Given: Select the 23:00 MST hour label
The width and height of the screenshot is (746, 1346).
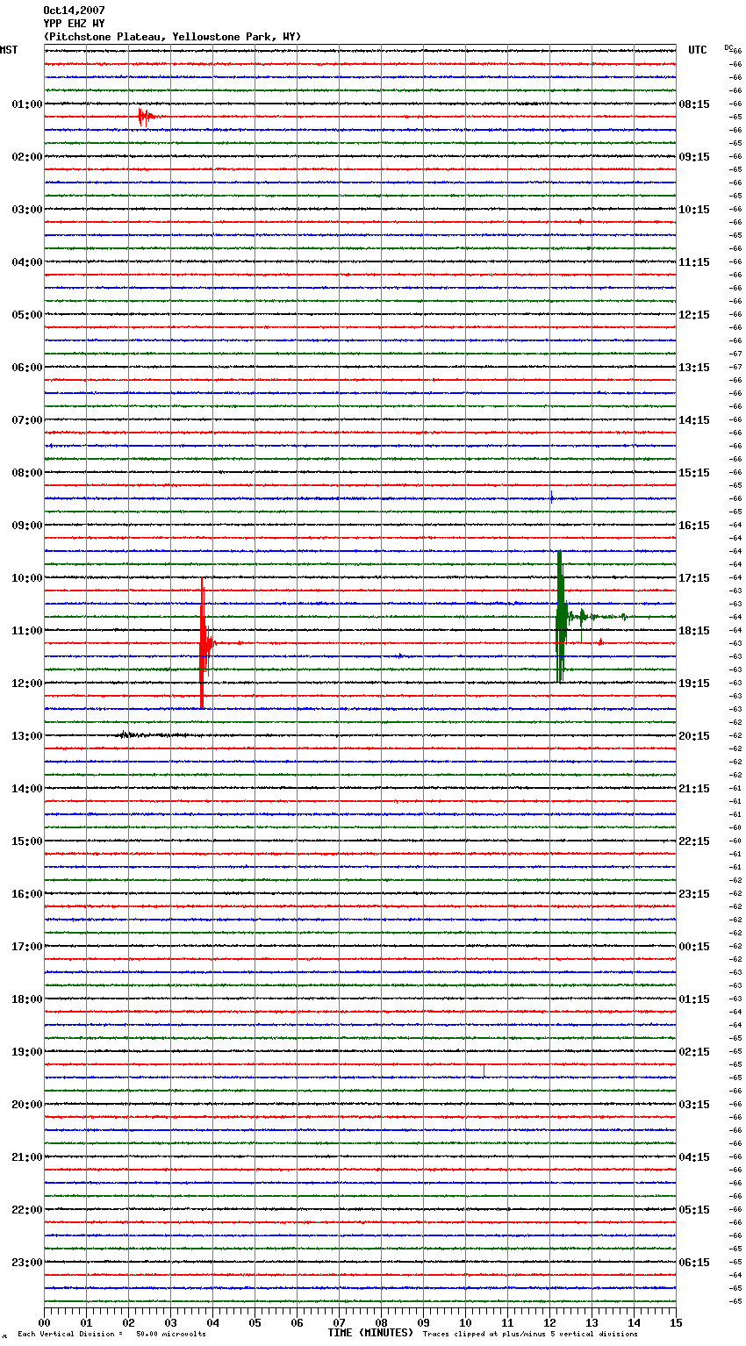Looking at the screenshot, I should [x=26, y=1263].
